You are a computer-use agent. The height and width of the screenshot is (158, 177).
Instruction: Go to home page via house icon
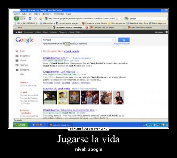[x=41, y=18]
